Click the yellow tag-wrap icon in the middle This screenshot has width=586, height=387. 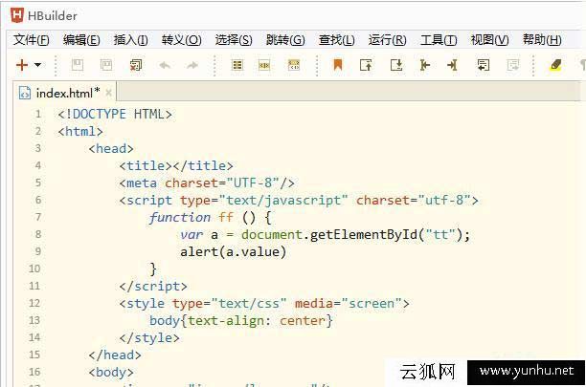point(264,65)
